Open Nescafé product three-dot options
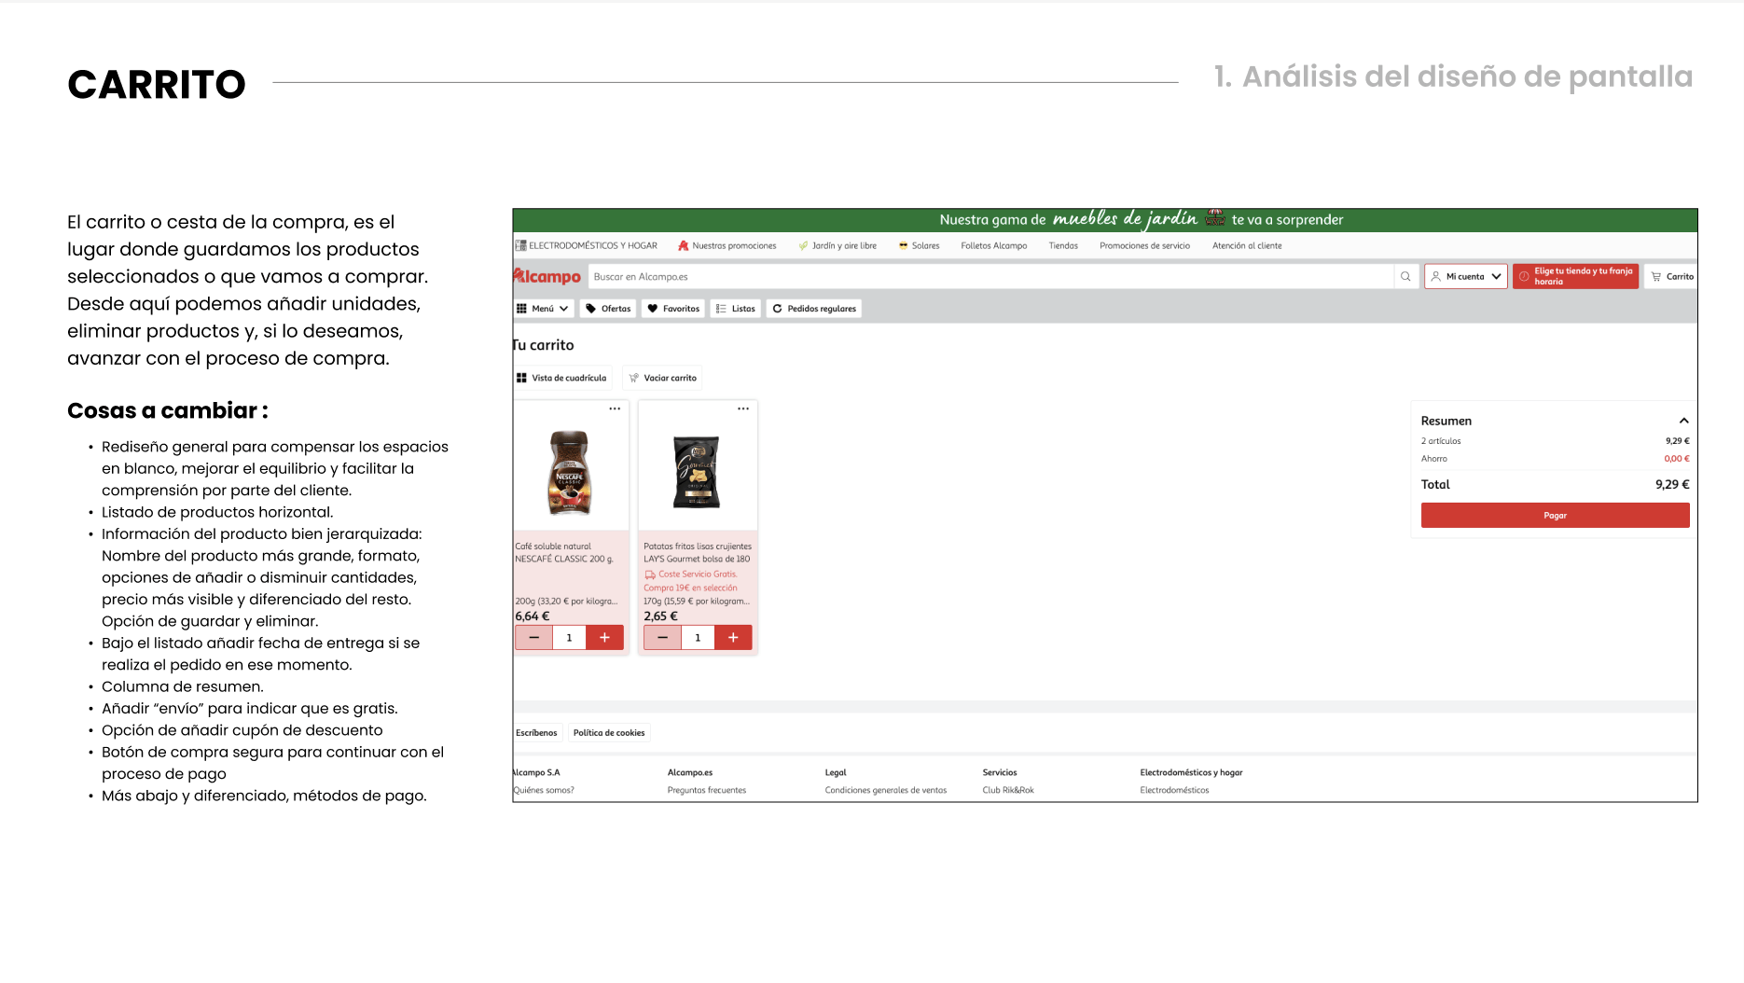This screenshot has height=983, width=1744. tap(615, 409)
